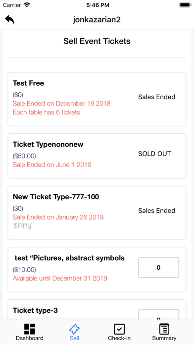Click quantity field for Ticket type-3
The height and width of the screenshot is (345, 194).
click(159, 315)
